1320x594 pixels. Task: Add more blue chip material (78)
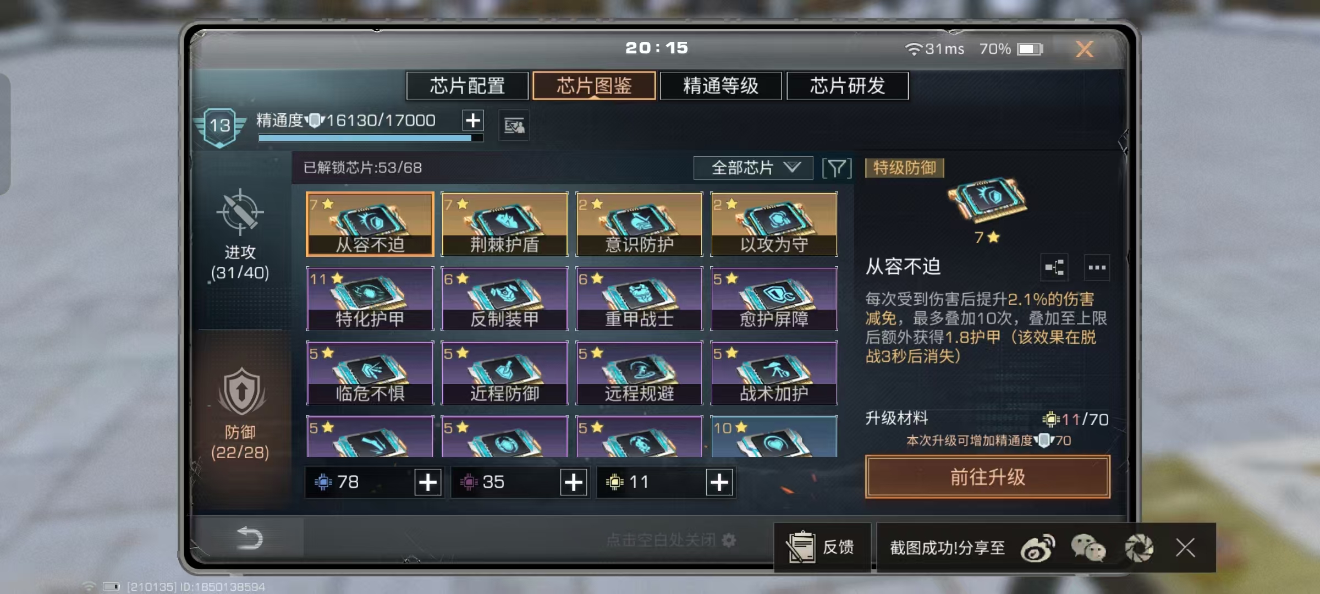click(428, 482)
